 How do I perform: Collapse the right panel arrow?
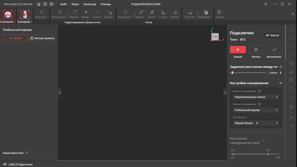pyautogui.click(x=225, y=92)
